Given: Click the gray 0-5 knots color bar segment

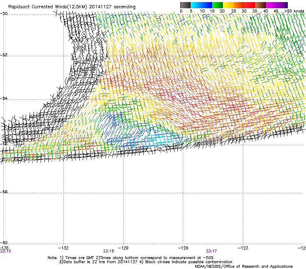Looking at the screenshot, I should click(x=185, y=5).
